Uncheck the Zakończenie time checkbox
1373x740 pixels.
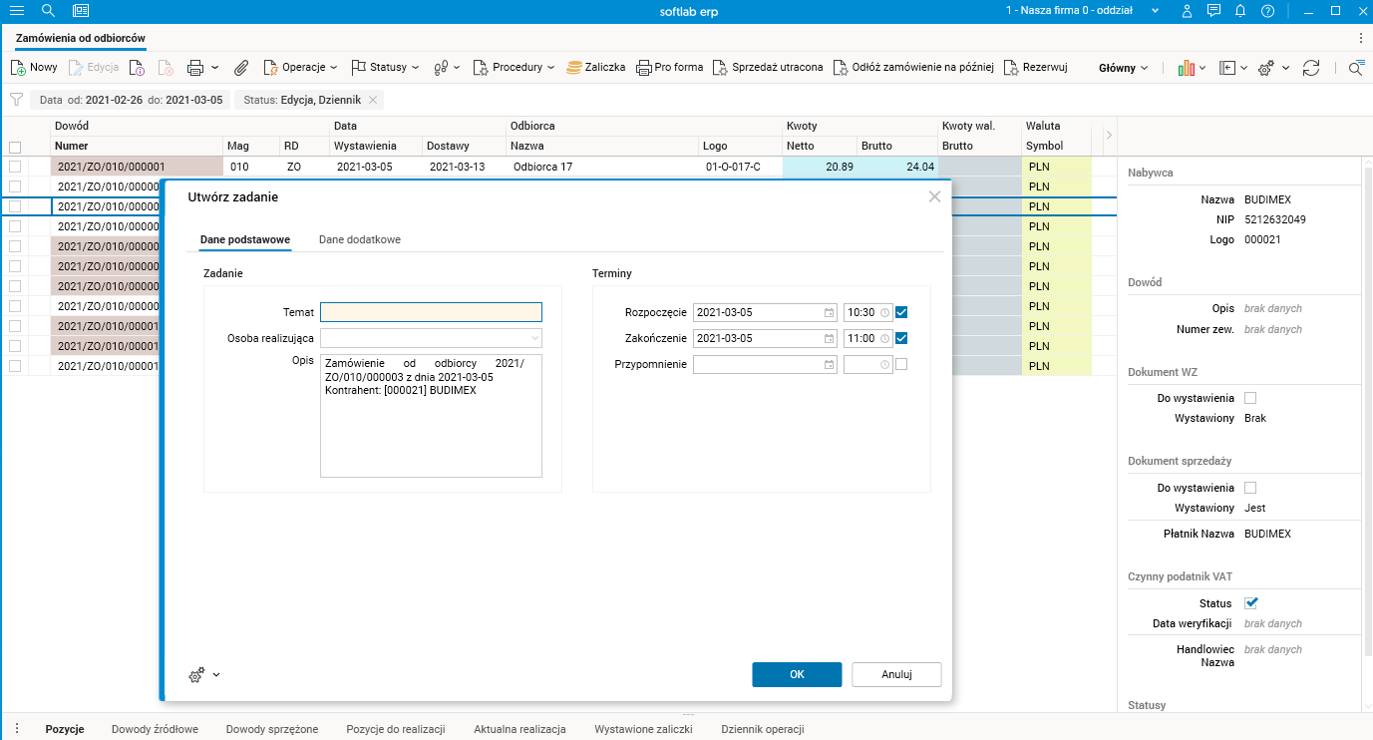click(901, 338)
